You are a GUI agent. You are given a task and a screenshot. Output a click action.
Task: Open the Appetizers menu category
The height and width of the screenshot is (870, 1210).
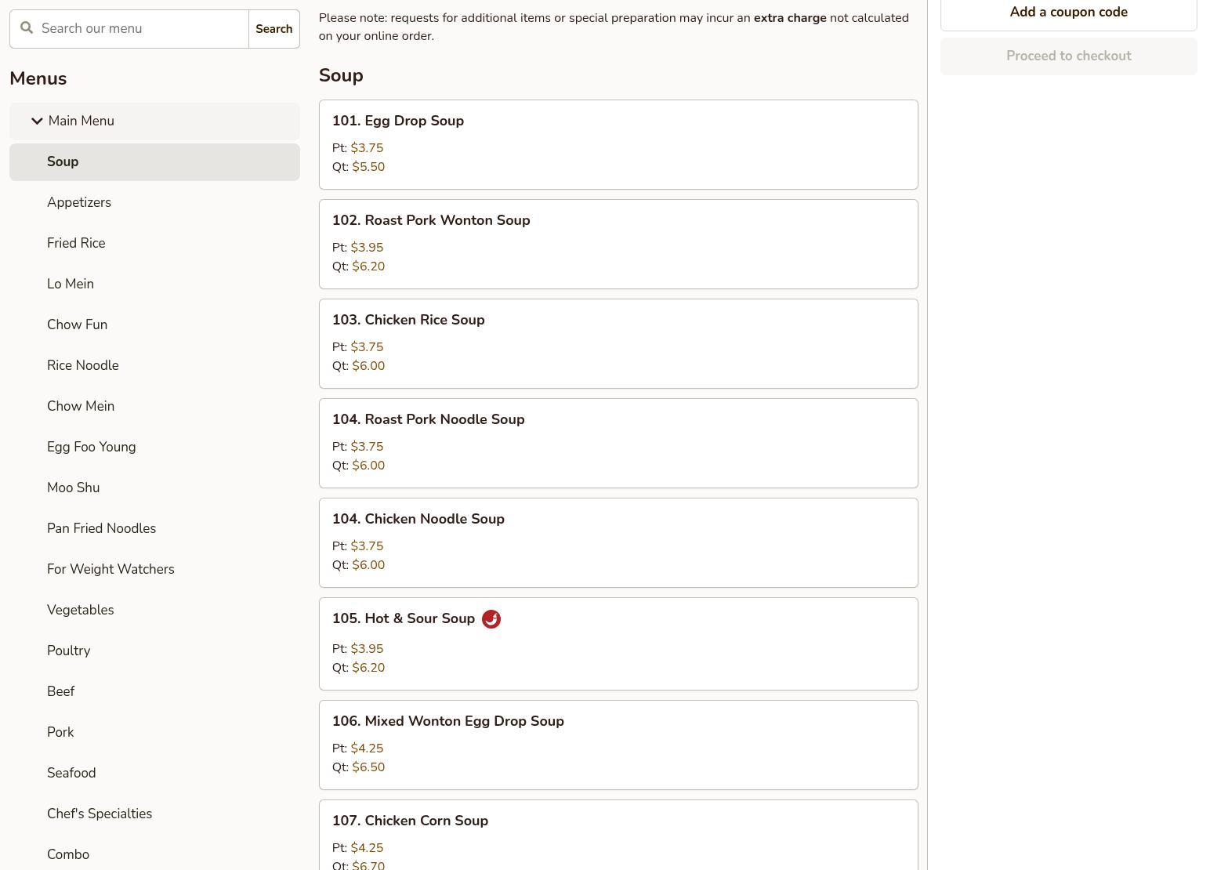coord(79,203)
